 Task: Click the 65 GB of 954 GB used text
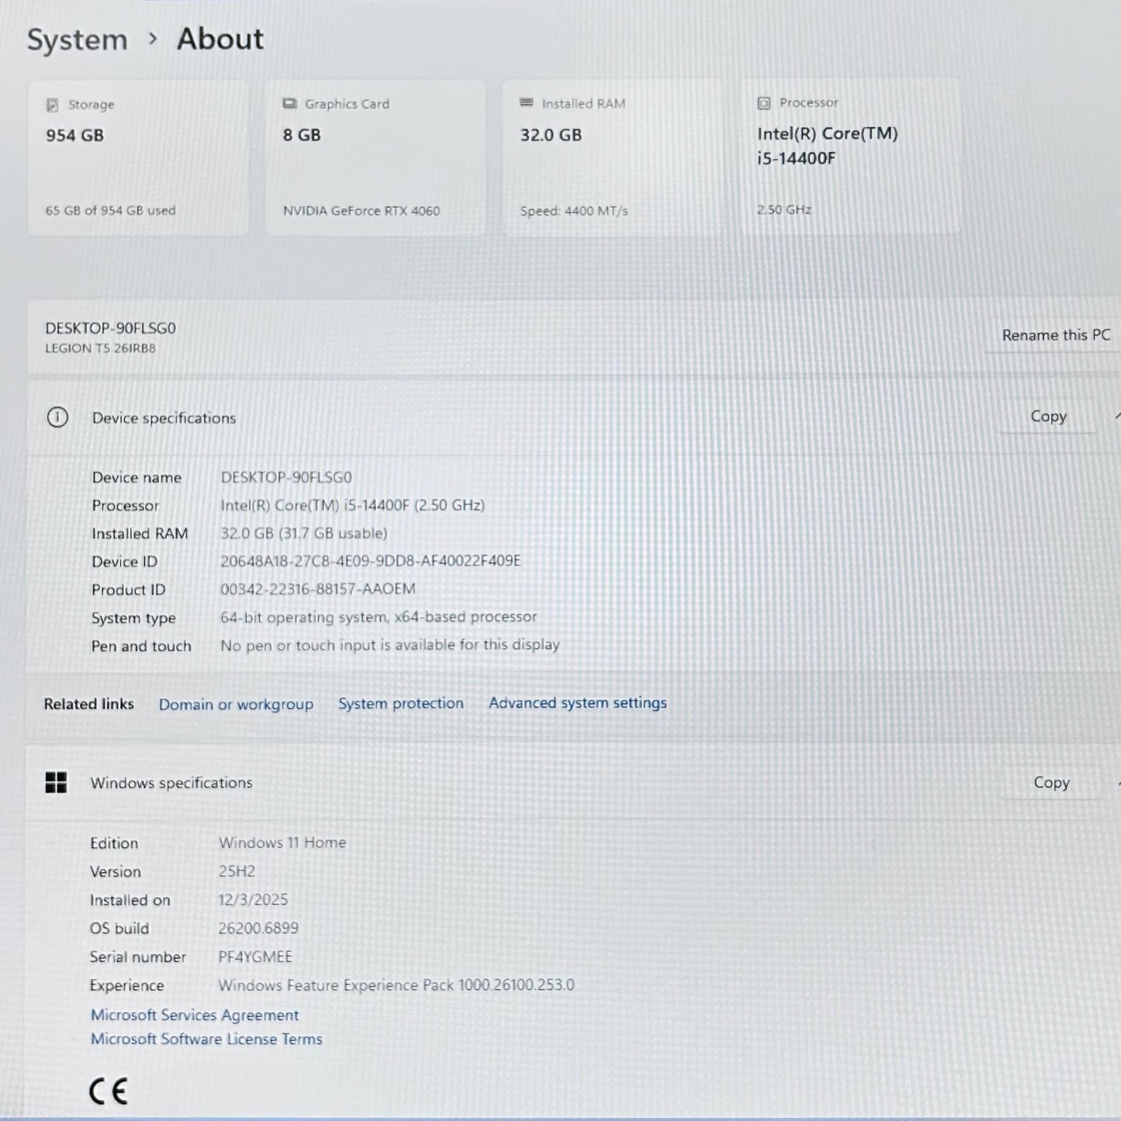pyautogui.click(x=110, y=210)
